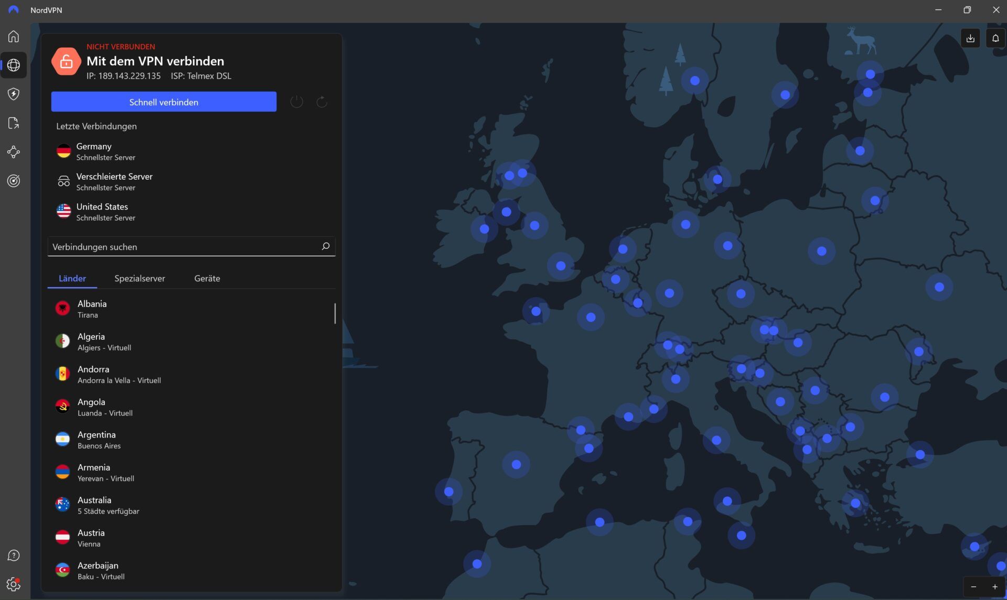Switch to Spezialserver tab
Viewport: 1007px width, 600px height.
(x=140, y=278)
